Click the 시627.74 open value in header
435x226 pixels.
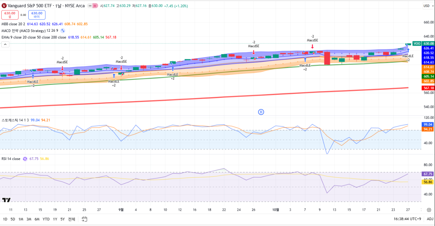[107, 6]
